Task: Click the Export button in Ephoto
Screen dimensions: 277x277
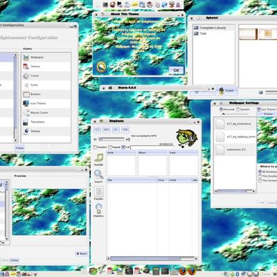Action: 226,91
